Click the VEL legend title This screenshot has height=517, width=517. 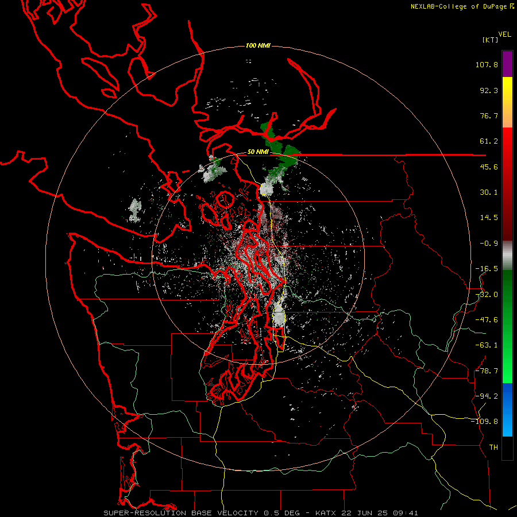click(504, 34)
